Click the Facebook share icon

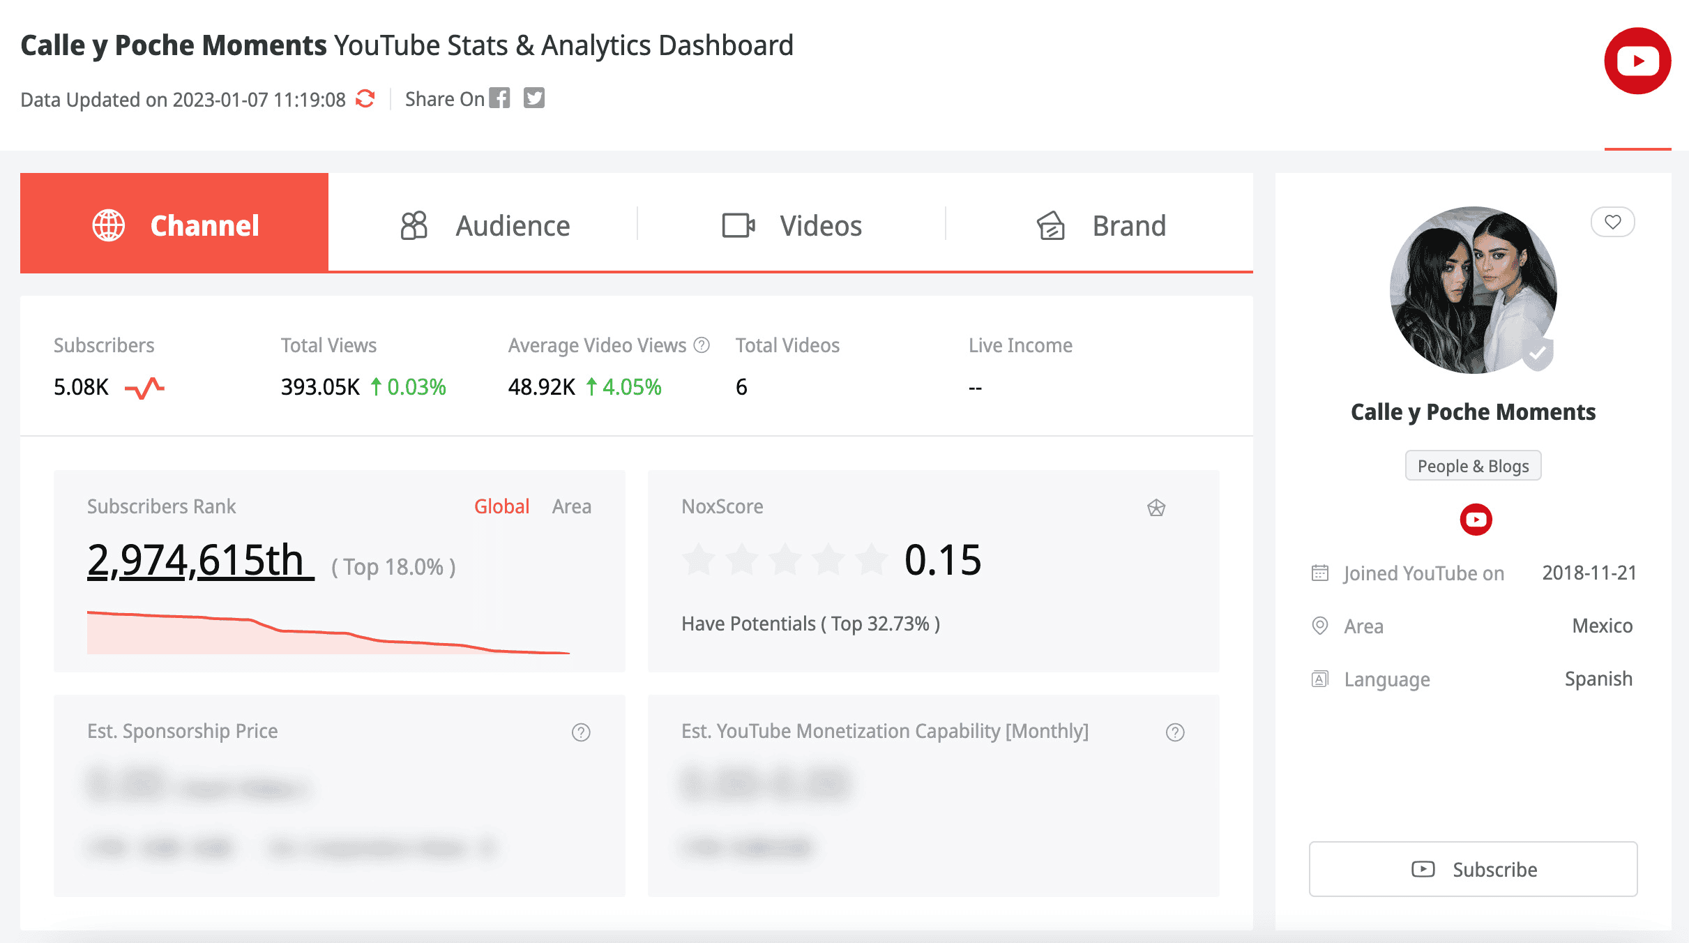click(x=501, y=98)
